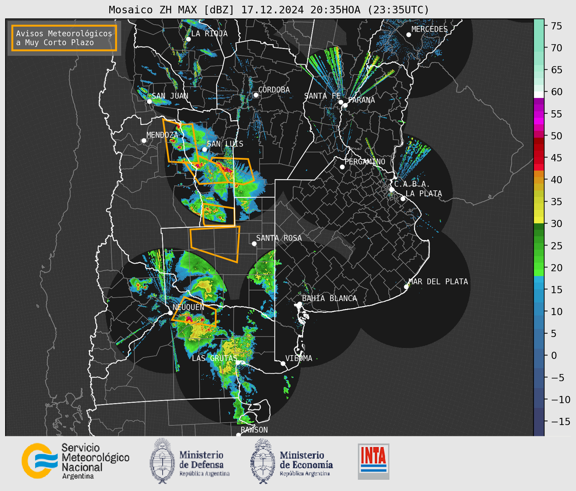
Task: Click the CÓRDOBA city label
Action: (274, 90)
